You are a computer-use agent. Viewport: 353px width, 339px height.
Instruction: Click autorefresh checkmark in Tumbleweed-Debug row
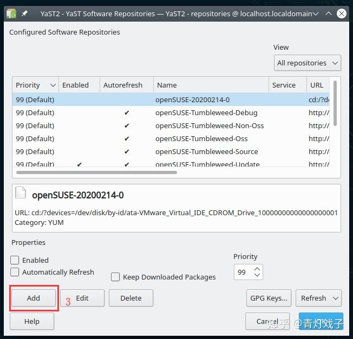coord(127,112)
